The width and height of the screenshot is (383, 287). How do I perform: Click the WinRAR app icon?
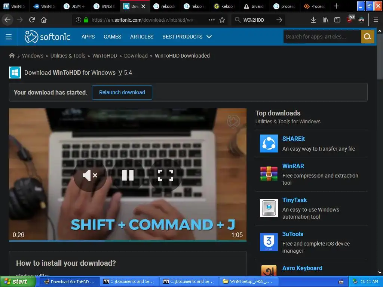(x=269, y=173)
